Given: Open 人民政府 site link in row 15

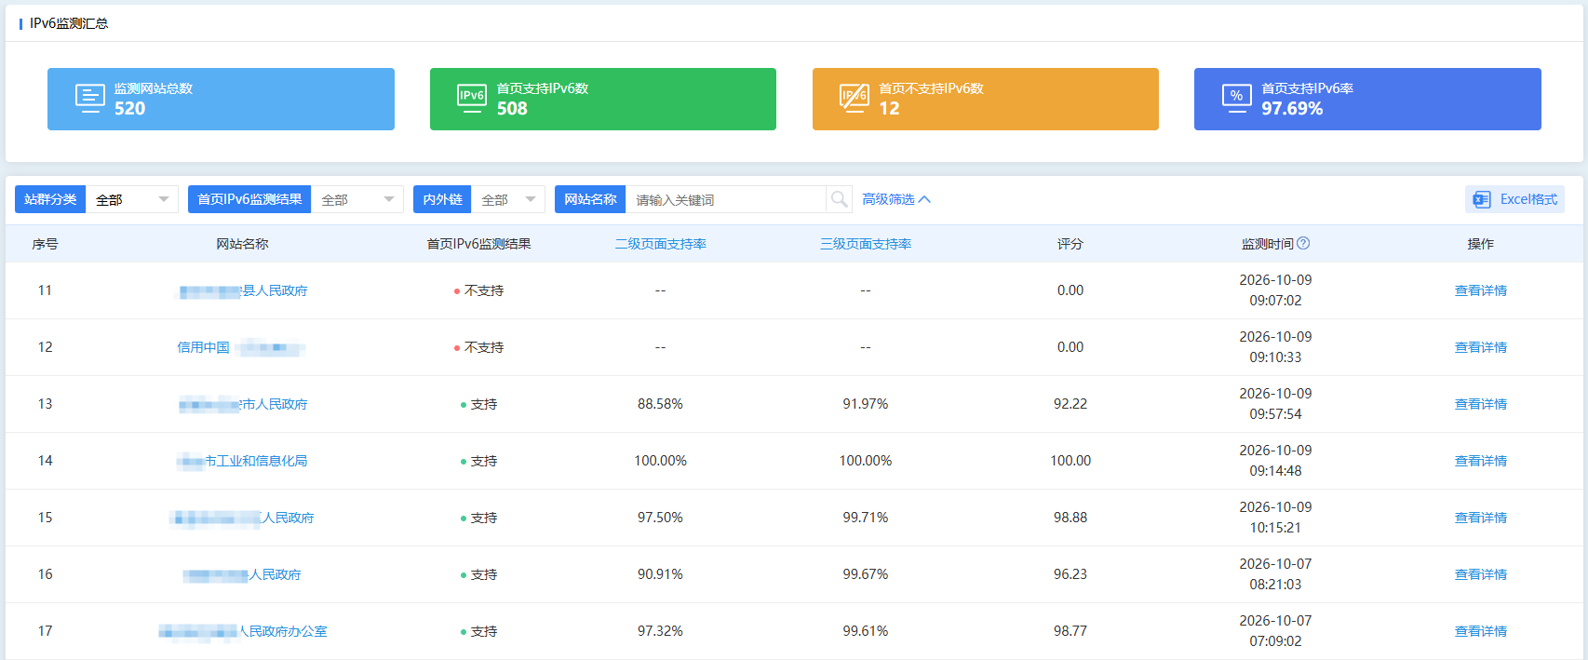Looking at the screenshot, I should tap(242, 518).
